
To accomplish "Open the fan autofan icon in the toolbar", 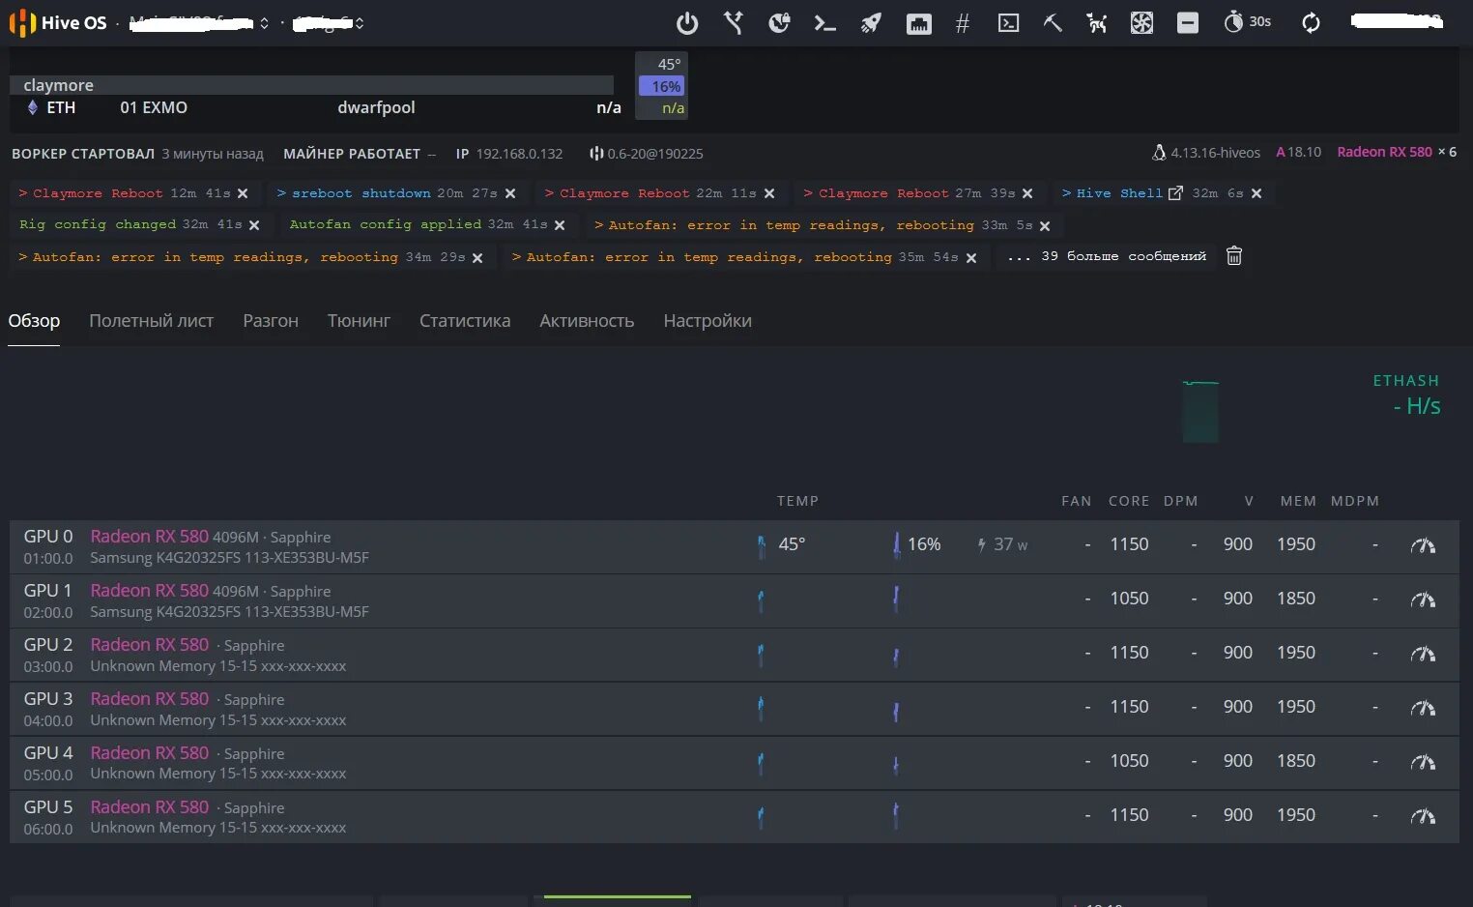I will (x=1141, y=23).
